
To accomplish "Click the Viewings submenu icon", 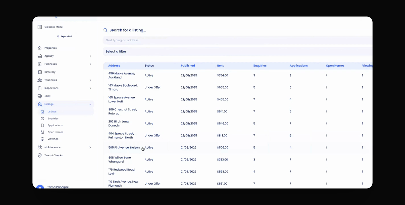I will 42,139.
